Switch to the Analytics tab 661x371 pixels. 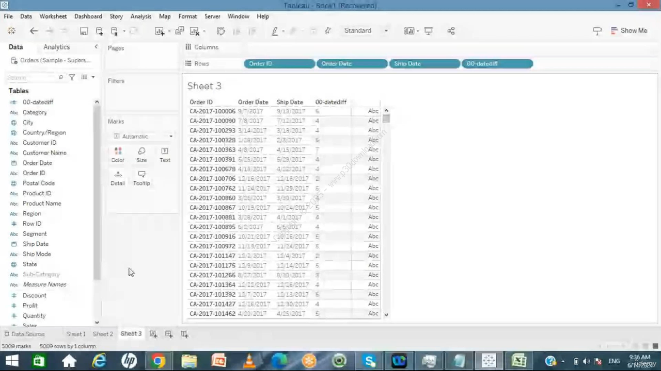coord(56,47)
